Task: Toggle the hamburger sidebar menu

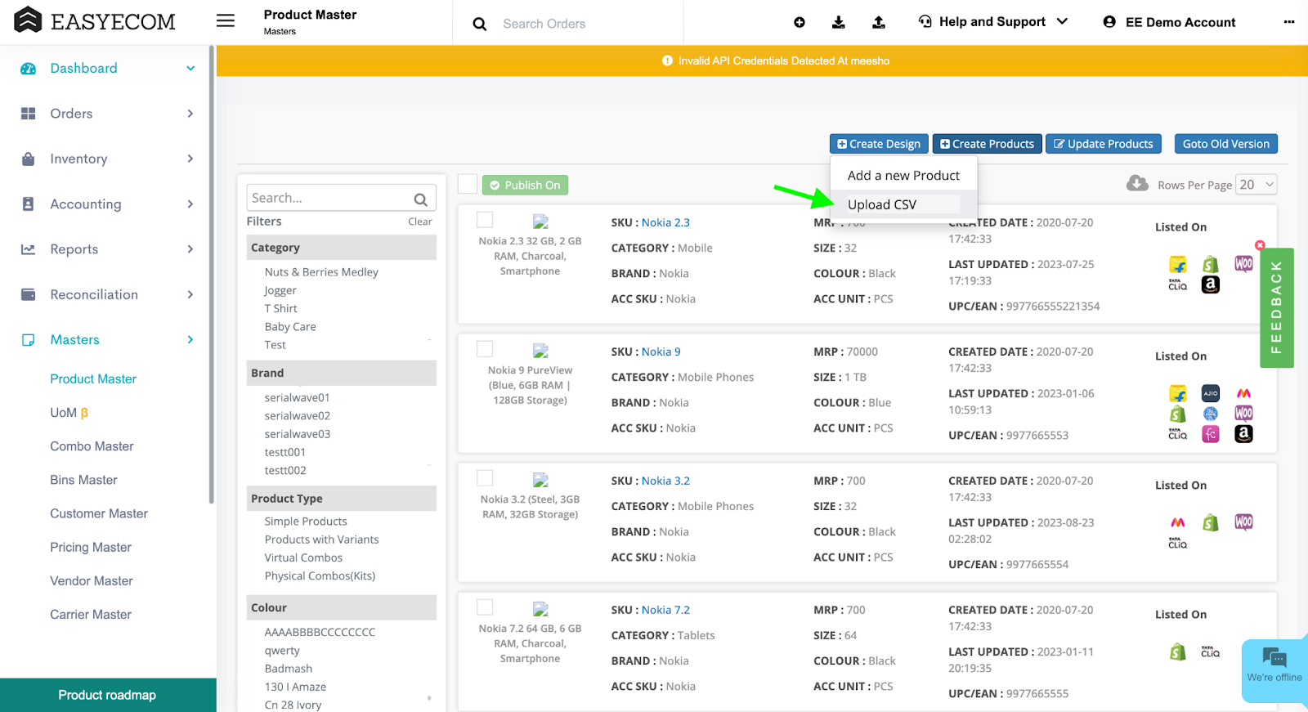Action: (x=226, y=21)
